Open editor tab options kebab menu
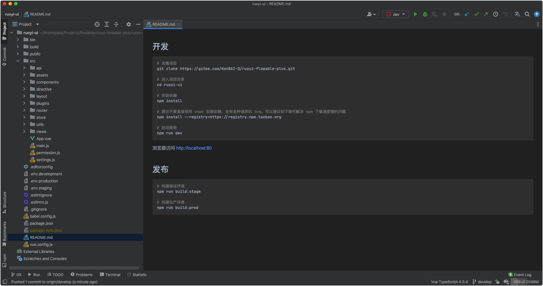Screen dimensions: 543x286 (538, 24)
